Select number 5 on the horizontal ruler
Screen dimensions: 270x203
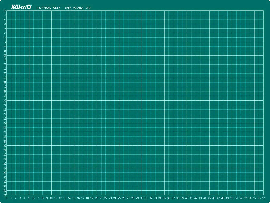(x=29, y=198)
